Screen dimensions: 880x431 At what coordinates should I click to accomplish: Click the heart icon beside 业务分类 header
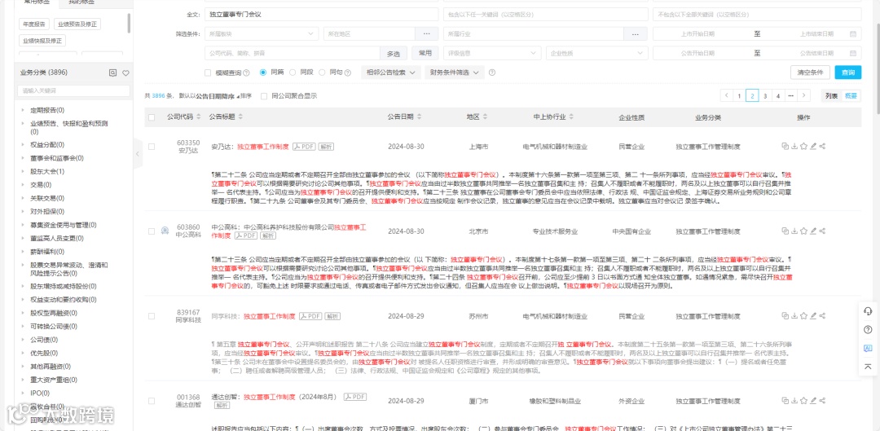point(125,73)
